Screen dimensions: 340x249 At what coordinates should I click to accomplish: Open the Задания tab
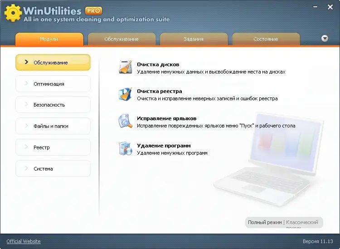194,39
